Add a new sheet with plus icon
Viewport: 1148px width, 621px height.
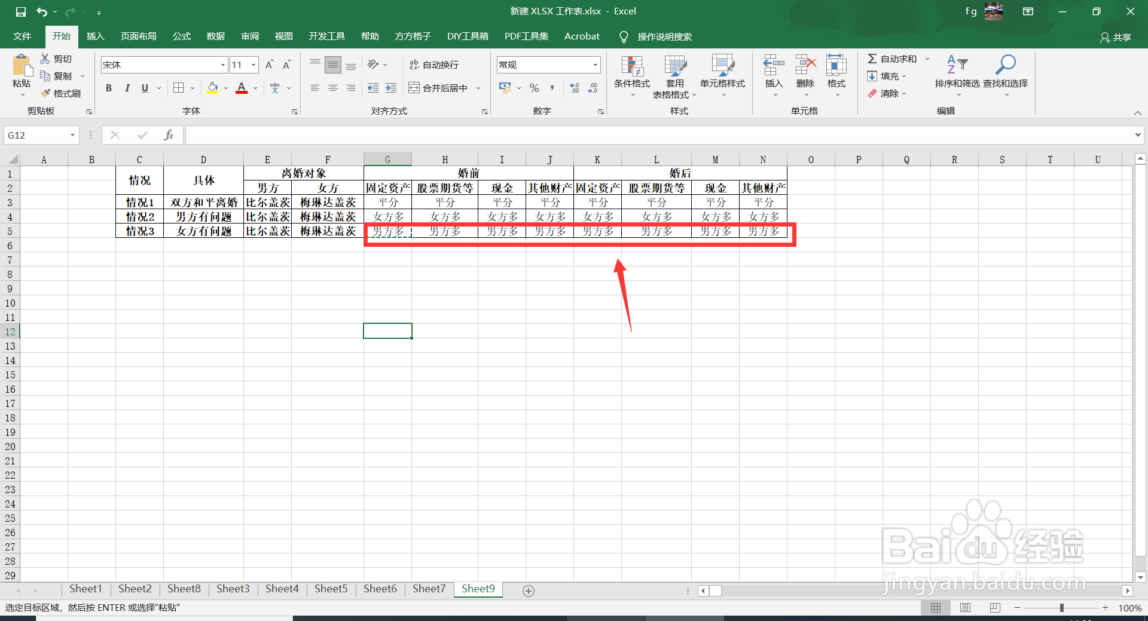529,591
